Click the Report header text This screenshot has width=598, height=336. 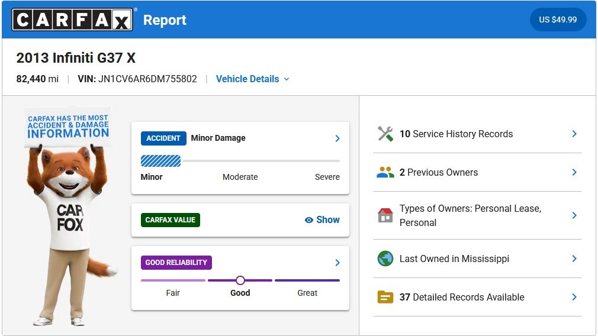pyautogui.click(x=165, y=20)
